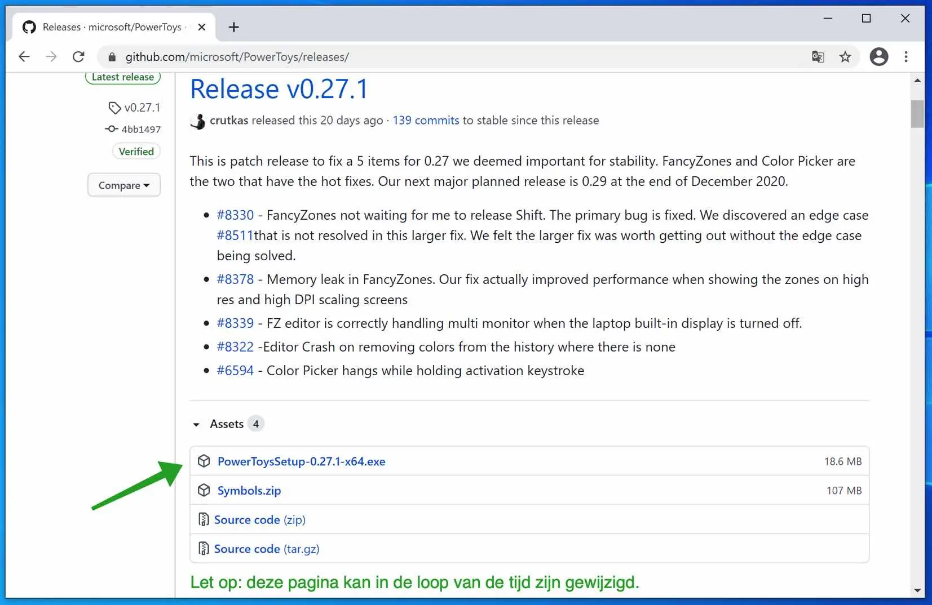
Task: Click the Latest release badge
Action: pos(123,77)
